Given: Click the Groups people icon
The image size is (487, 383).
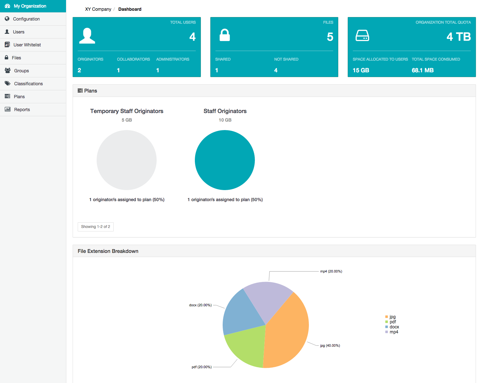Looking at the screenshot, I should click(x=8, y=71).
